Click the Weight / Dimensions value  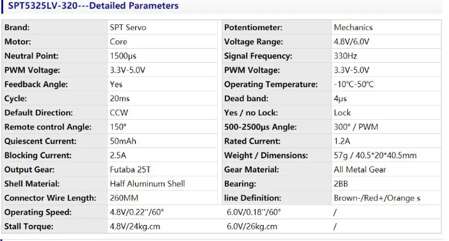375,155
